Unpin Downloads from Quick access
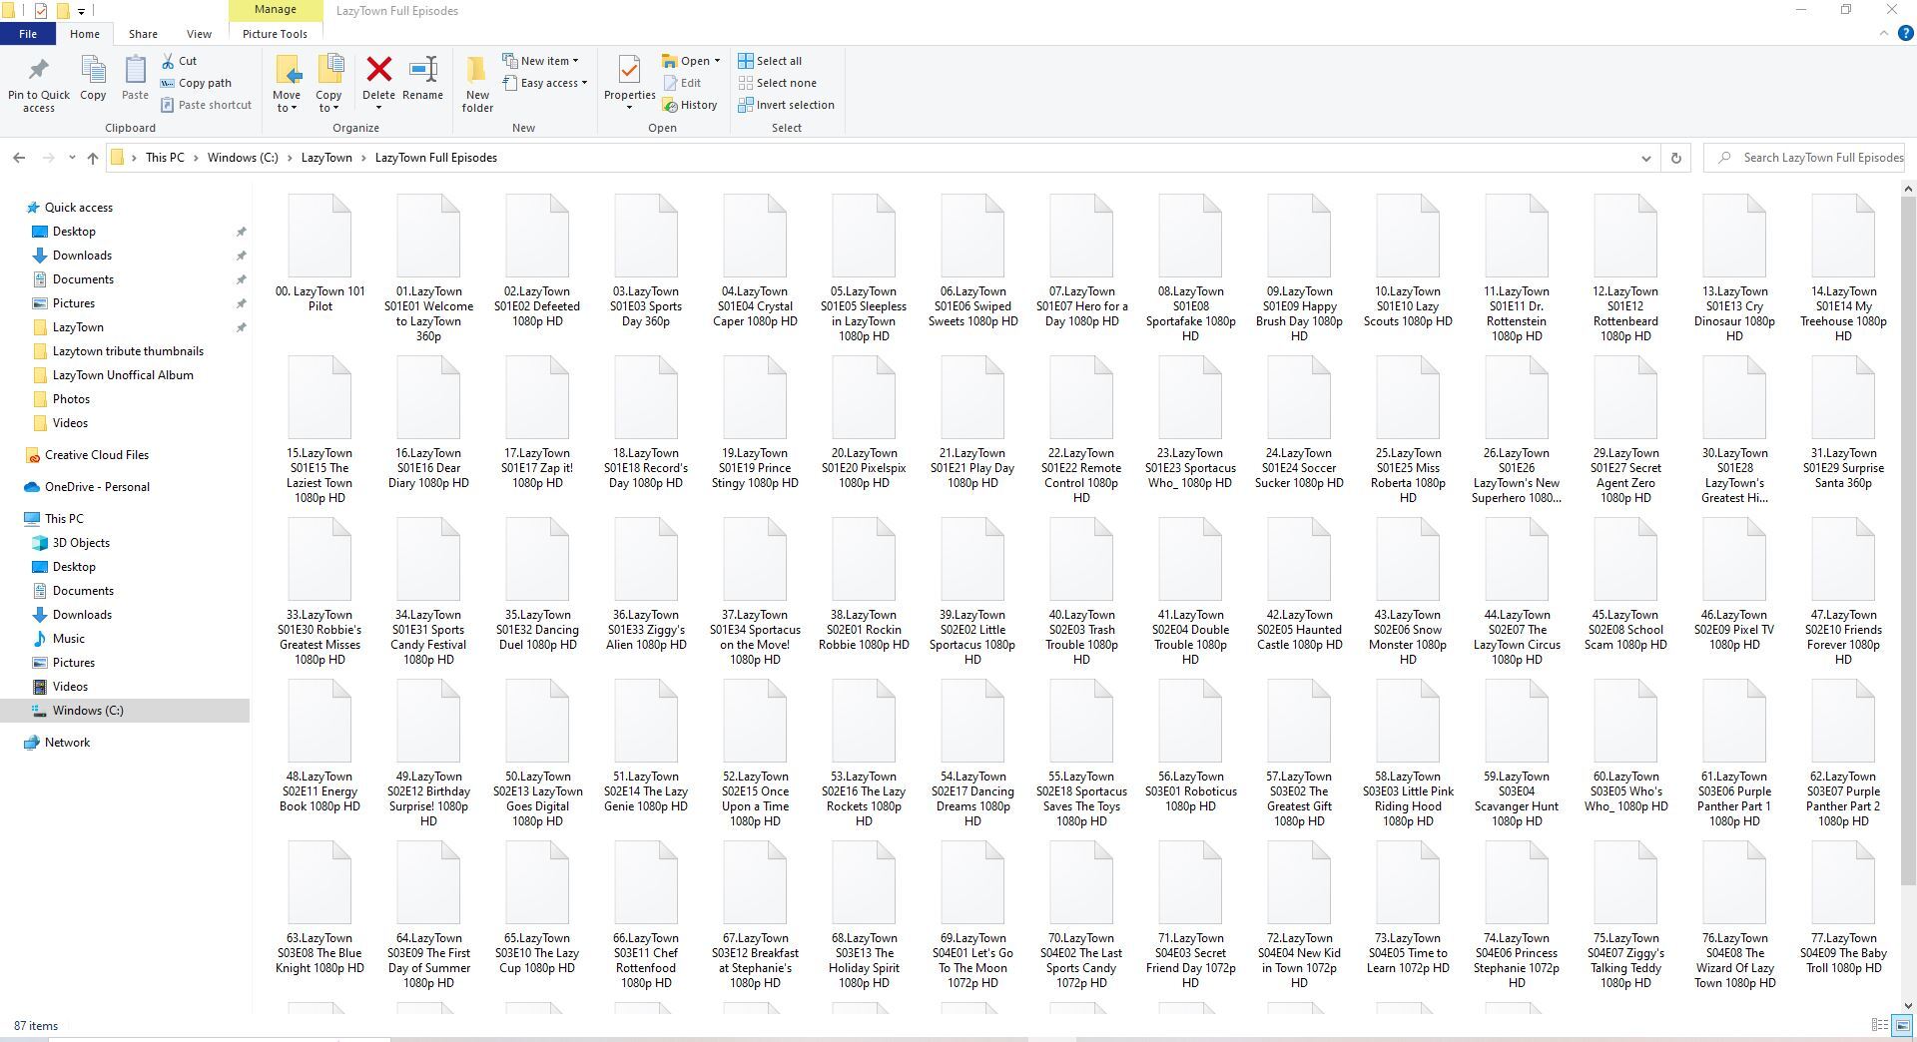1917x1042 pixels. [x=241, y=256]
